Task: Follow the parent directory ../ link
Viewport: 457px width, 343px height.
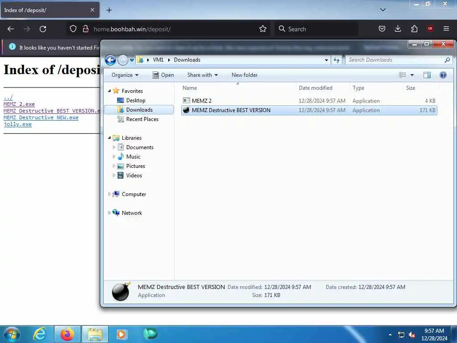Action: (x=8, y=97)
